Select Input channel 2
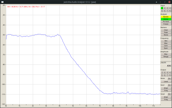The width and height of the screenshot is (172, 108). point(164,8)
